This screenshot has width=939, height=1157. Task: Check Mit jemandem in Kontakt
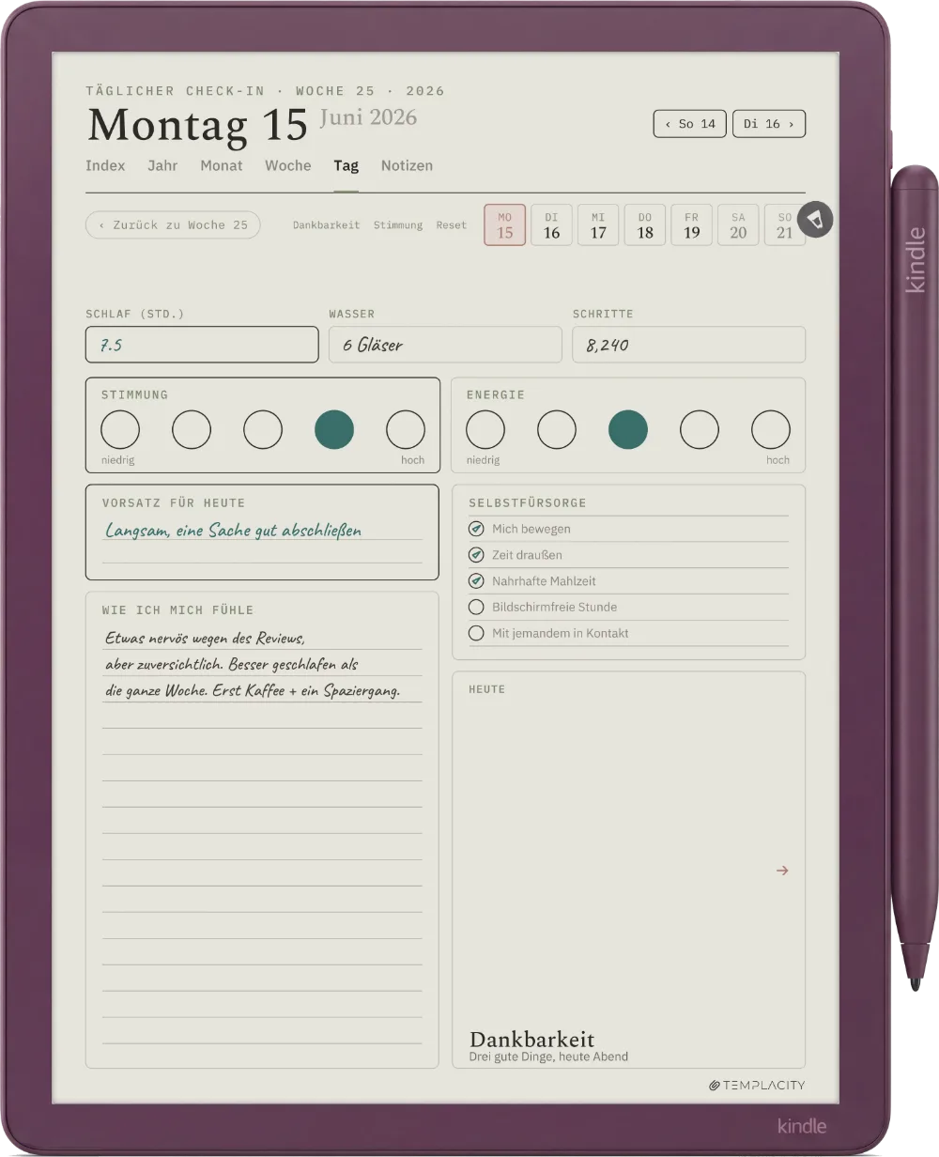(476, 633)
